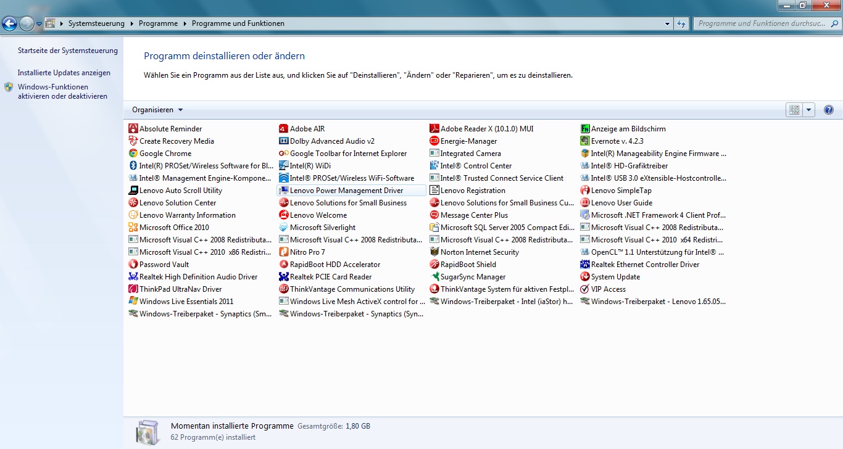843x449 pixels.
Task: Go back with the Back arrow button
Action: [x=10, y=23]
